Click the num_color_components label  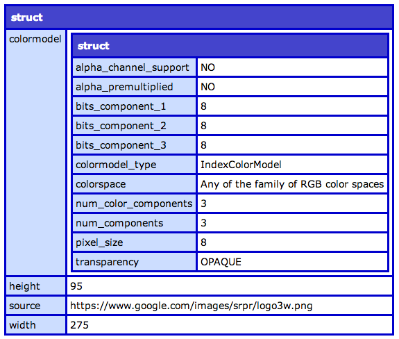[x=134, y=204]
